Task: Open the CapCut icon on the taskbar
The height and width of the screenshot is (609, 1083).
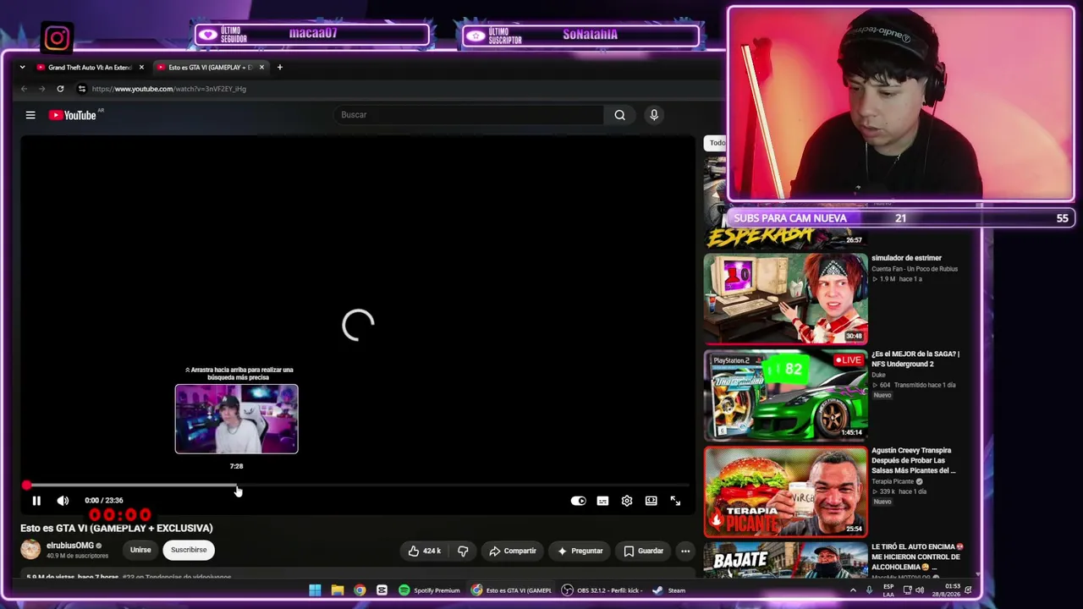Action: (x=382, y=590)
